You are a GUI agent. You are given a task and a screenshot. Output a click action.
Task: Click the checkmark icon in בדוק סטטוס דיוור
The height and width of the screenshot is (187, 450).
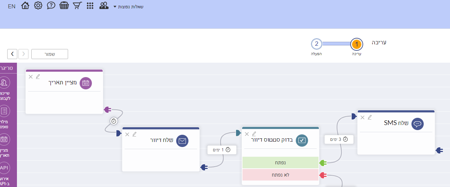coord(302,141)
